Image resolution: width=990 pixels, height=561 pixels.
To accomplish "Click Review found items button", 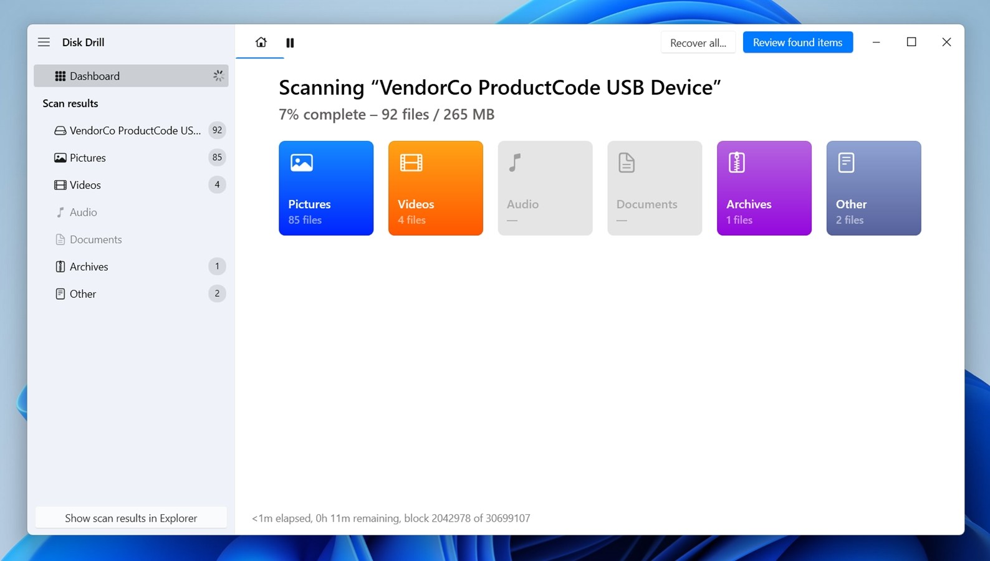I will point(797,42).
